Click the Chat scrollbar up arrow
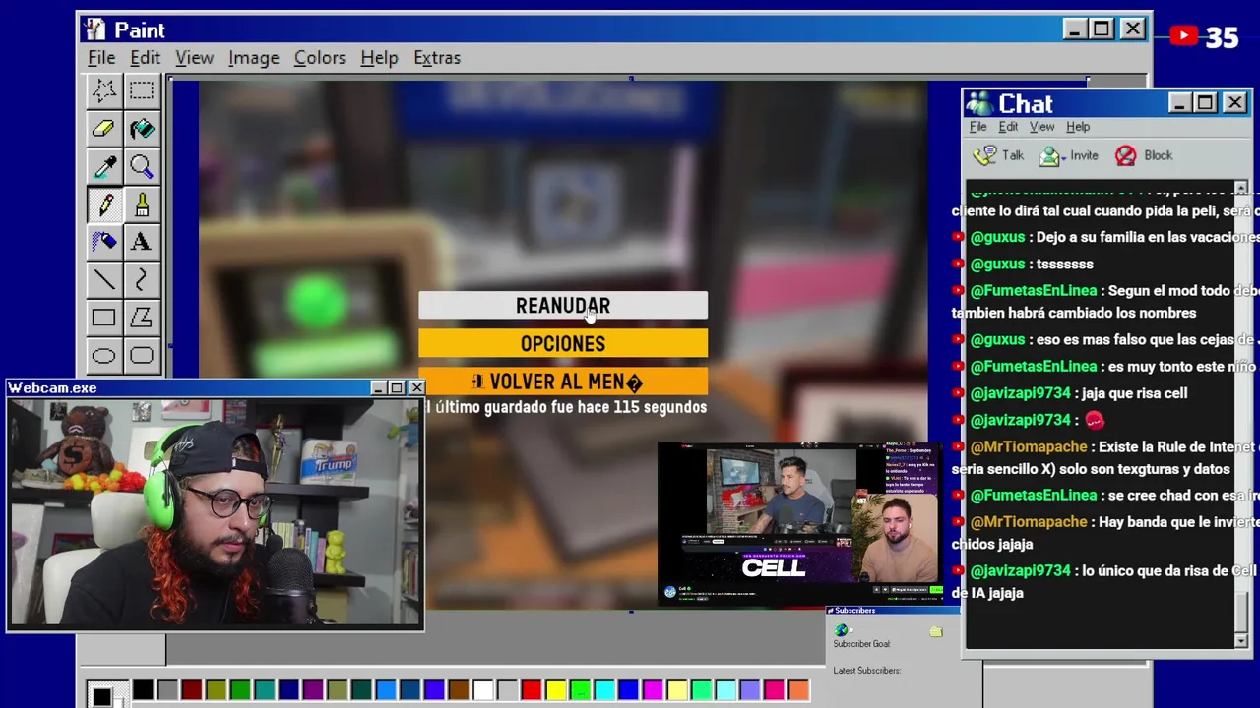This screenshot has height=708, width=1260. (1240, 188)
